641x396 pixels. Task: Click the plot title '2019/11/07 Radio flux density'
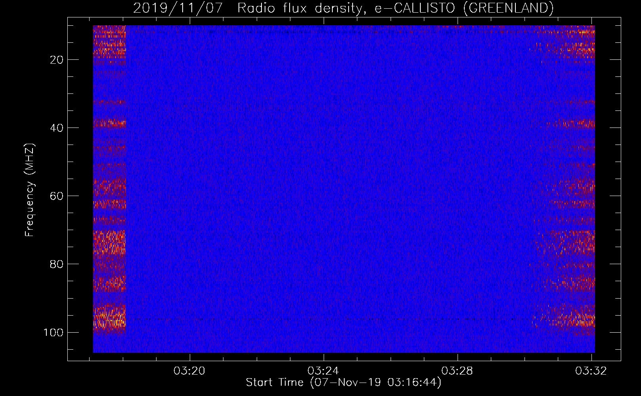[343, 8]
